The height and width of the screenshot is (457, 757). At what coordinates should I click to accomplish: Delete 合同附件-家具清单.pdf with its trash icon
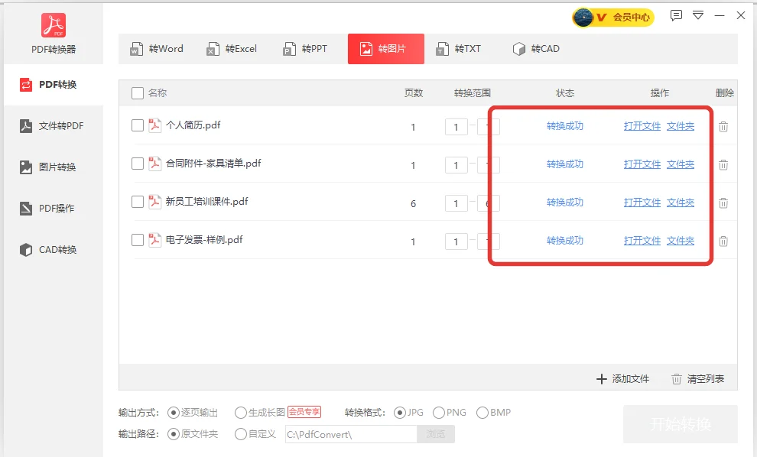723,165
